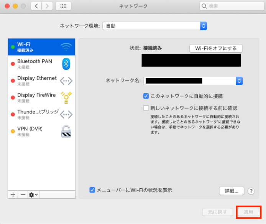Viewport: 266px width, 224px height.
Task: Open the ネットワーク環境 location dropdown
Action: (155, 26)
